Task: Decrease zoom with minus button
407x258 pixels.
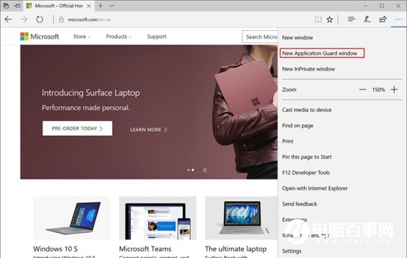Action: point(363,90)
